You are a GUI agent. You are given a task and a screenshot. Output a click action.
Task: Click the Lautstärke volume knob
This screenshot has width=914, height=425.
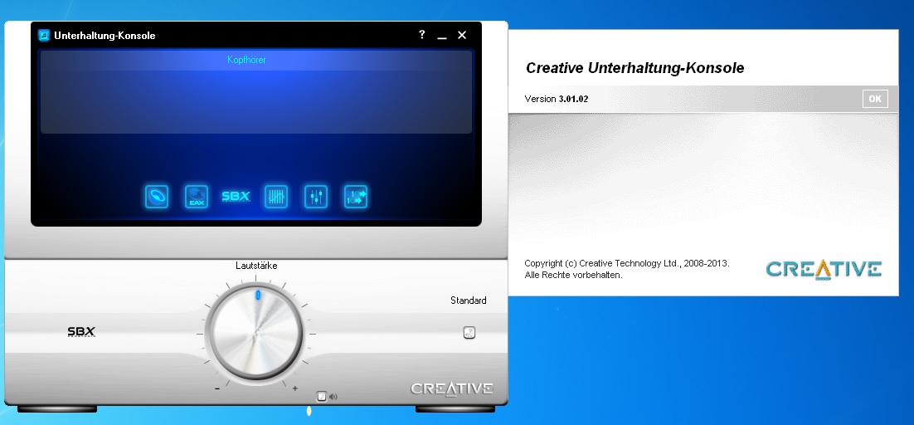pyautogui.click(x=255, y=333)
